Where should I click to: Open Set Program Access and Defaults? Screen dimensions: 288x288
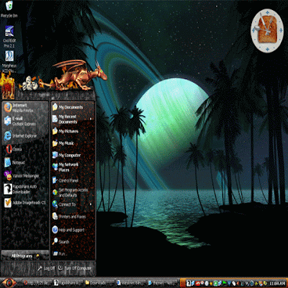point(73,192)
